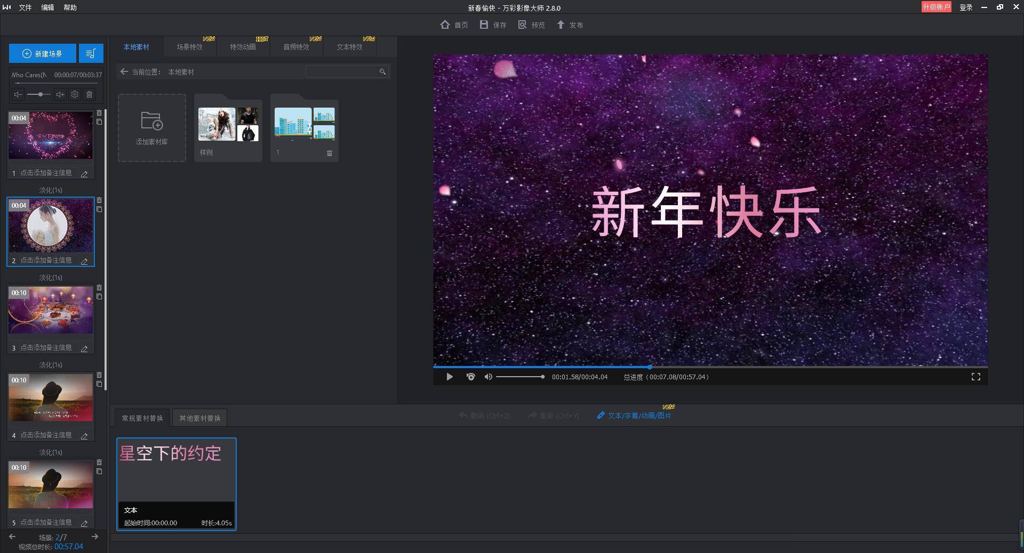Play the preview video
Image resolution: width=1024 pixels, height=553 pixels.
pyautogui.click(x=450, y=377)
